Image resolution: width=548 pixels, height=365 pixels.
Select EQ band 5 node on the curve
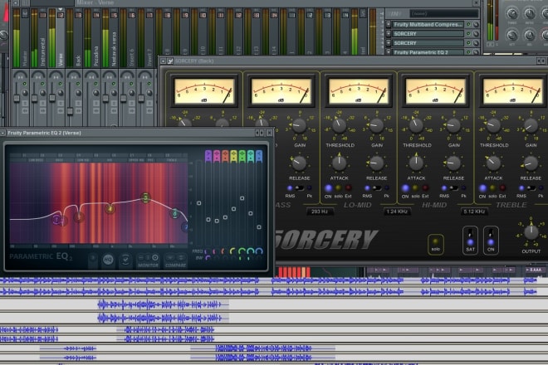coord(146,197)
